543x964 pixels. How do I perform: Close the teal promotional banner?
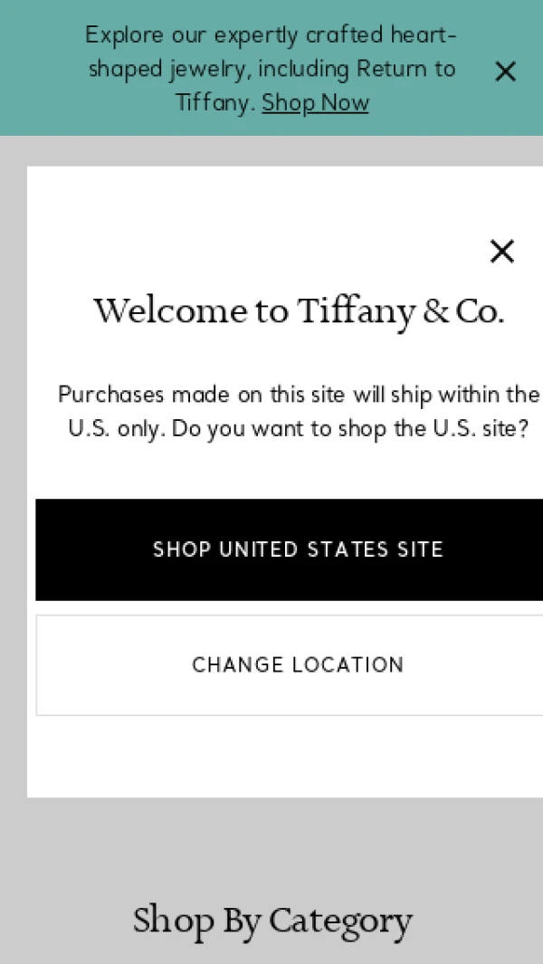coord(505,72)
